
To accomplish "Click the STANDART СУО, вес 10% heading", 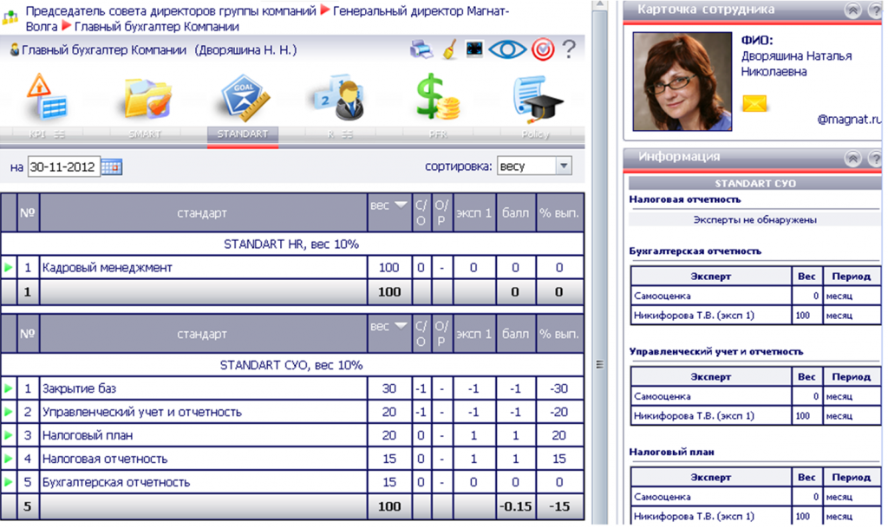I will click(291, 365).
